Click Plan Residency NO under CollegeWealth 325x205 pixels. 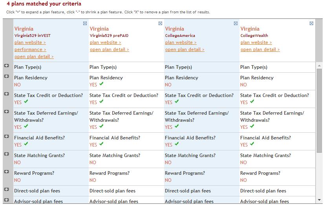(x=243, y=85)
